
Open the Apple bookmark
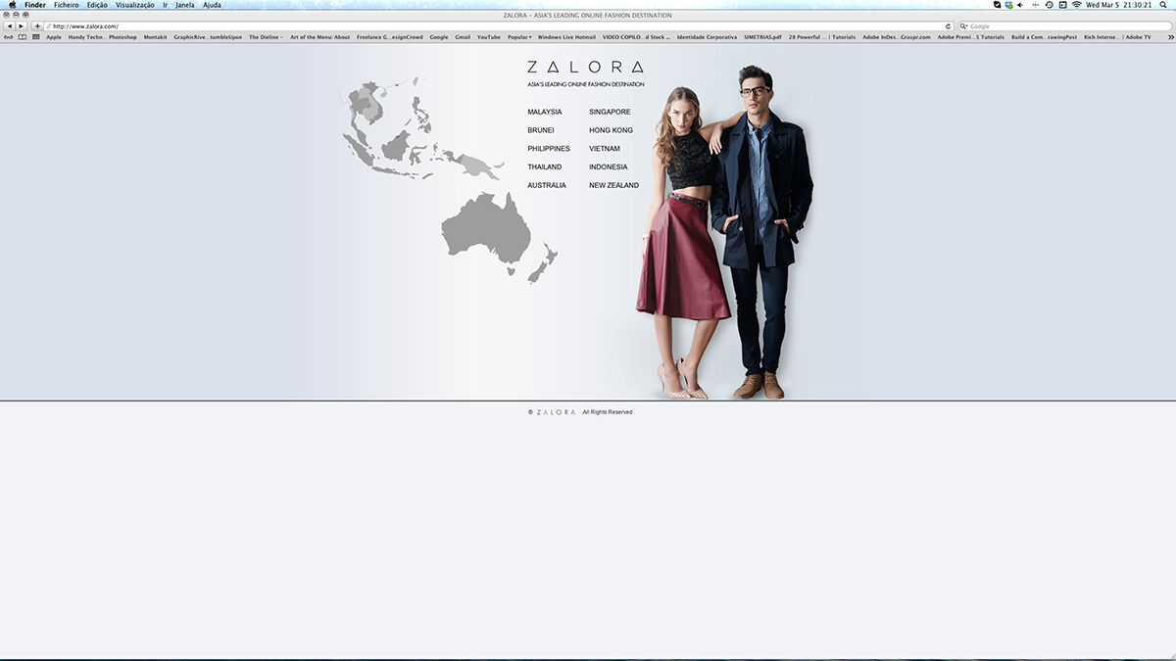tap(54, 37)
